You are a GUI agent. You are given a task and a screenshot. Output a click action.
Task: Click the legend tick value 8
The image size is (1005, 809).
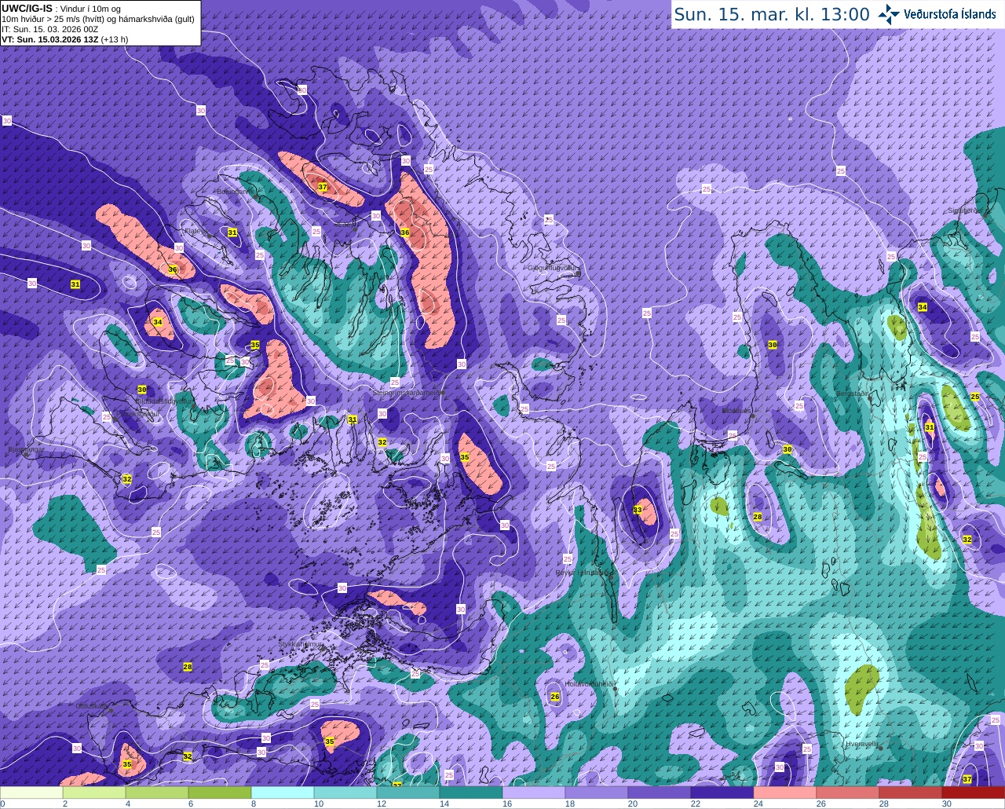click(254, 804)
